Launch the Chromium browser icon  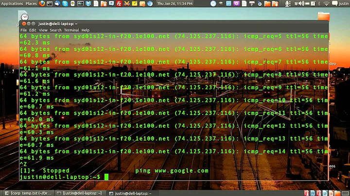150,3
